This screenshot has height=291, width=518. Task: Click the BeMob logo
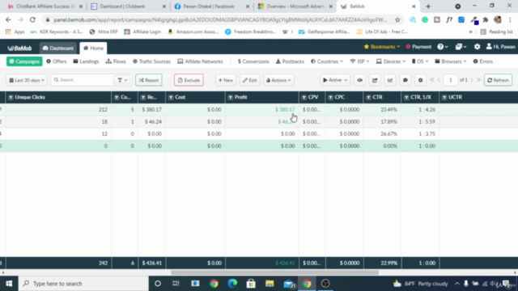(x=19, y=48)
